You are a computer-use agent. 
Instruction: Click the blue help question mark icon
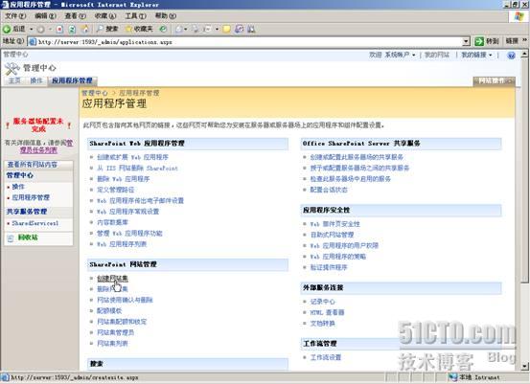pos(511,56)
